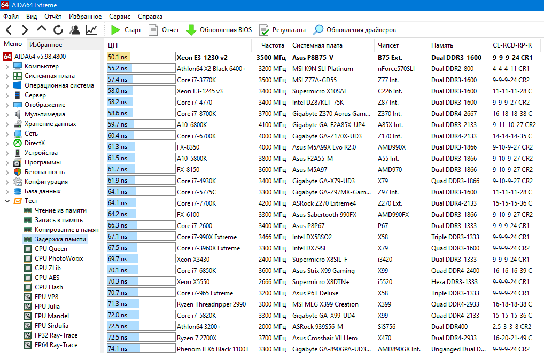Select the Конфигурация gear icon
This screenshot has height=353, width=544.
(18, 182)
